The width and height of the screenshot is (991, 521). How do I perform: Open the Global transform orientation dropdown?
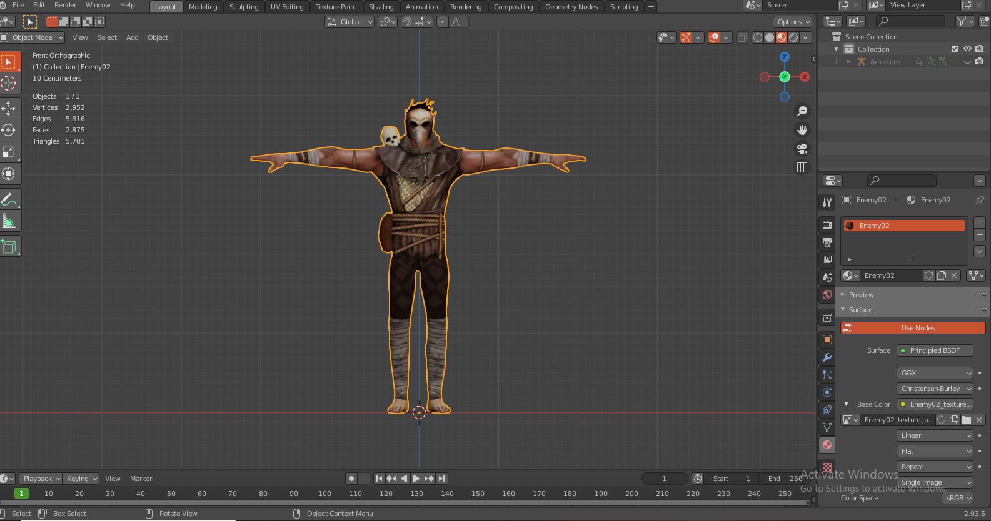pos(350,22)
